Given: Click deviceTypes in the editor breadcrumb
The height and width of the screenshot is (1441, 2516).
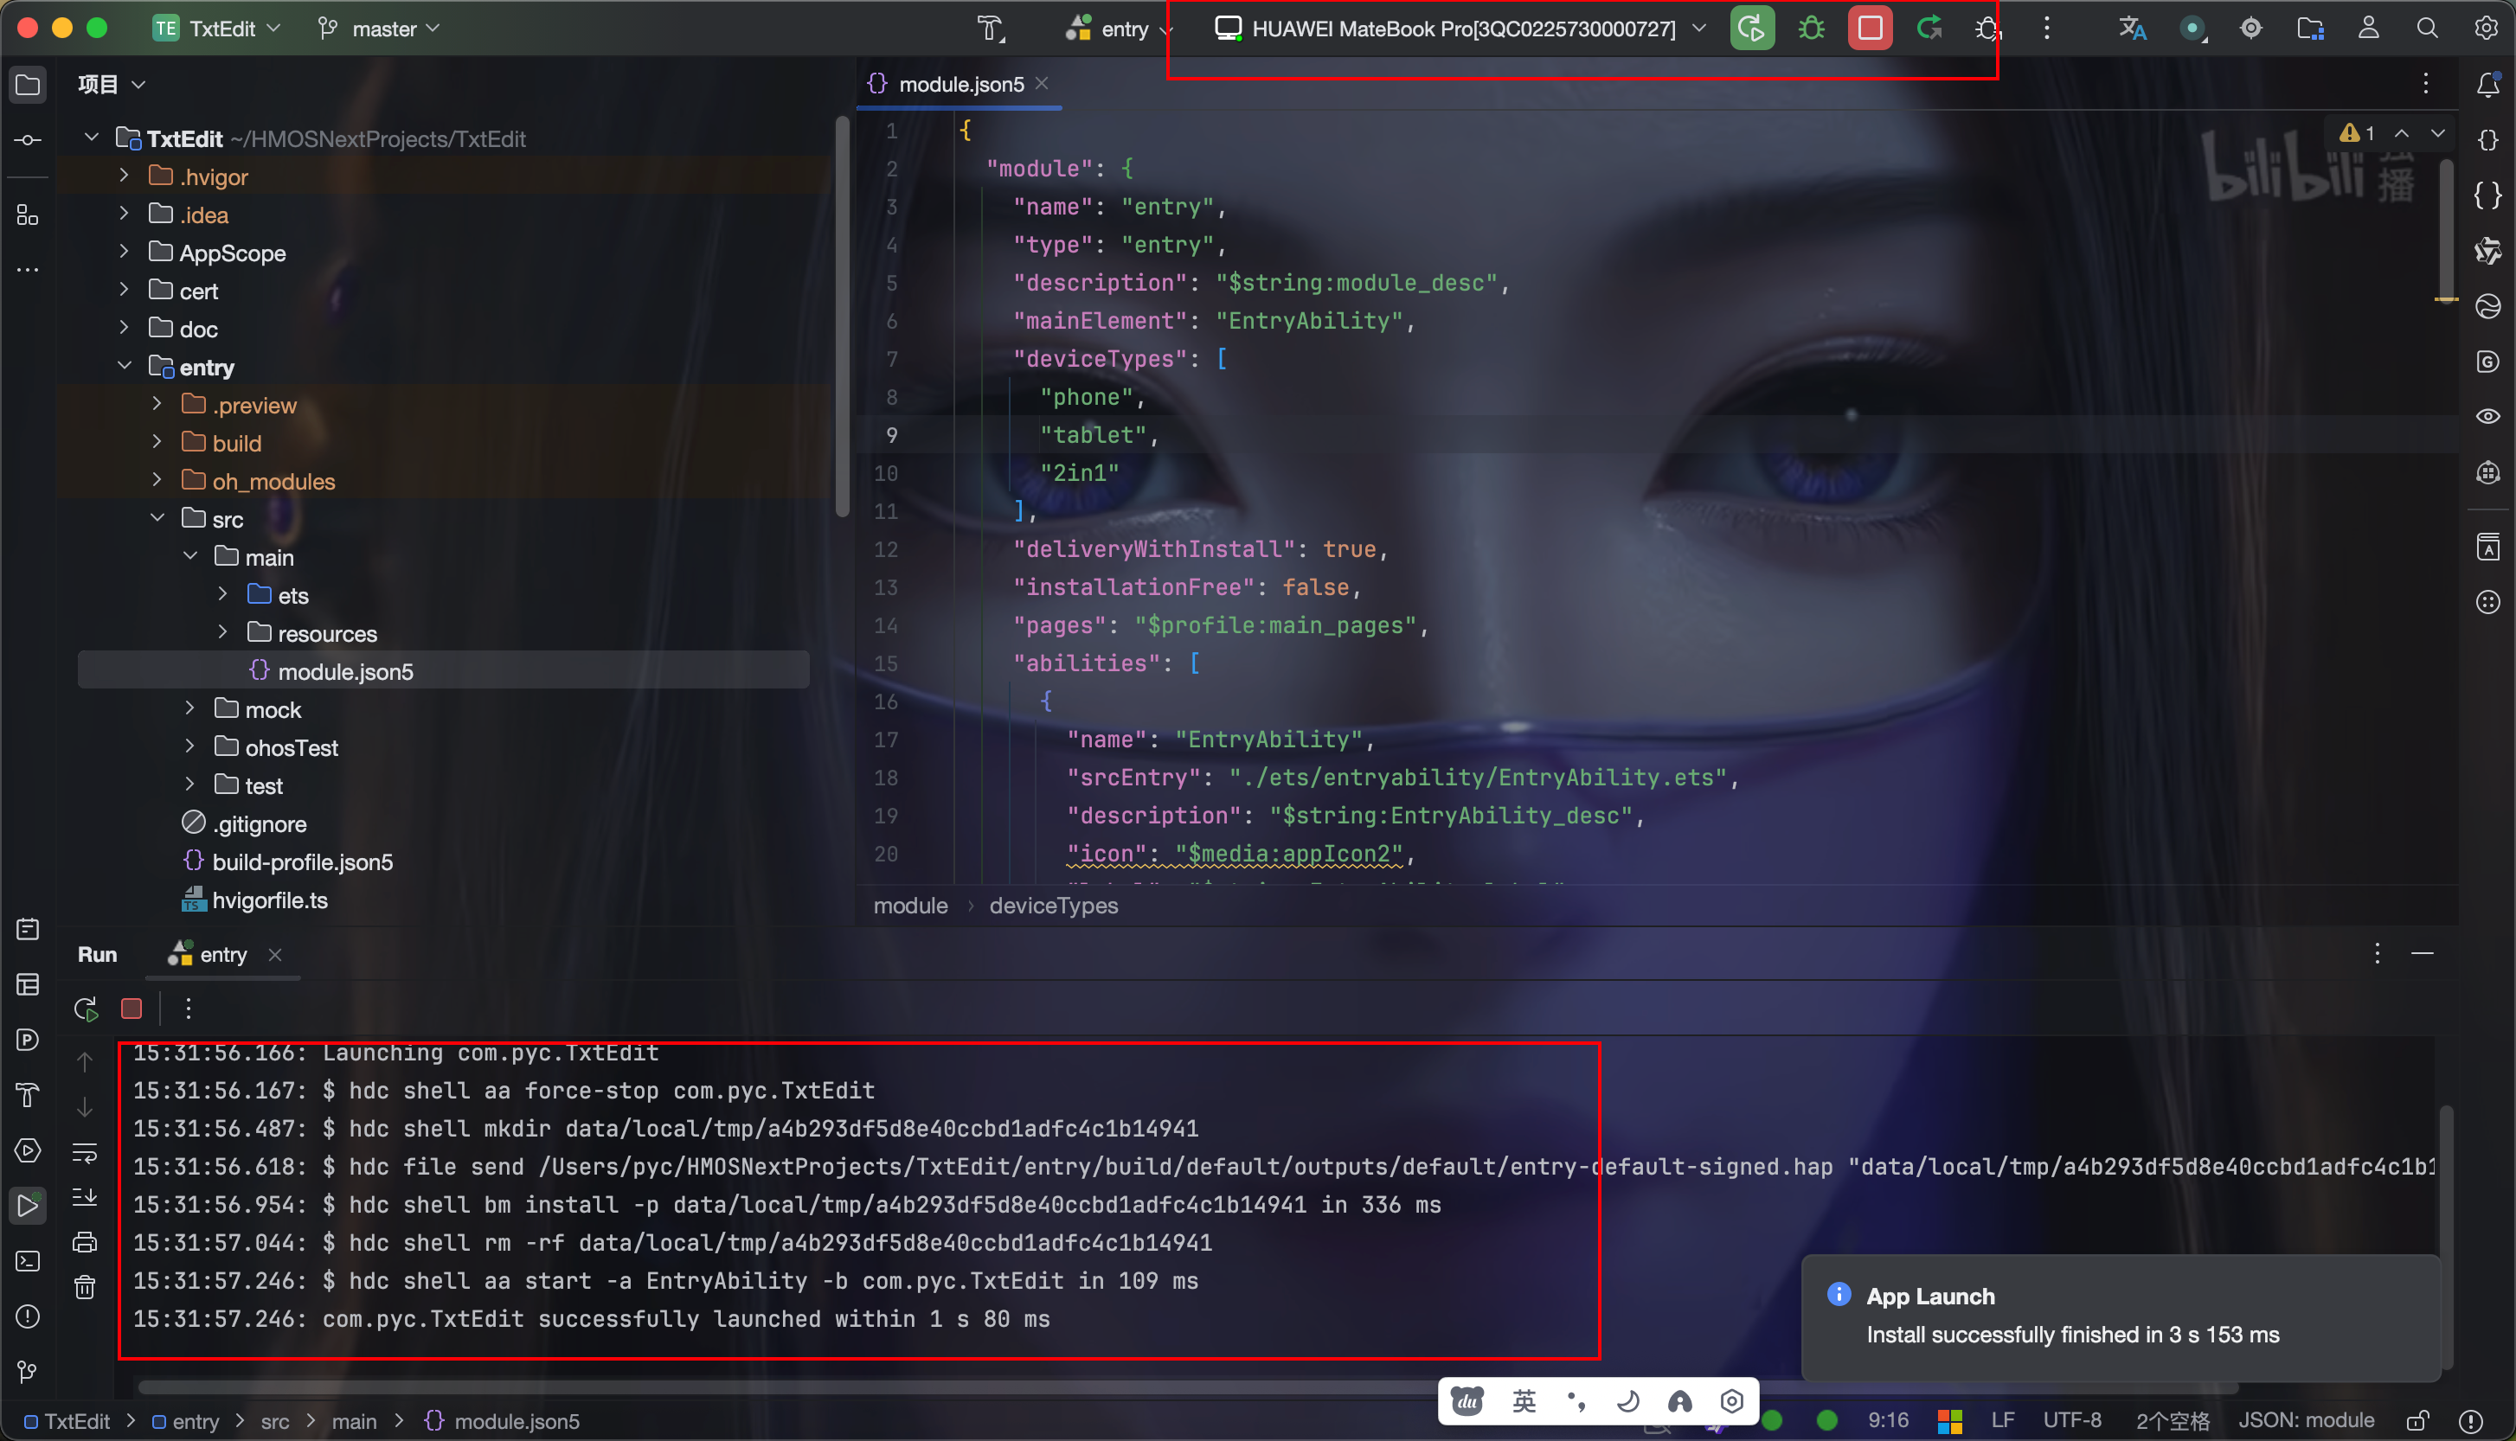Looking at the screenshot, I should (x=1053, y=906).
